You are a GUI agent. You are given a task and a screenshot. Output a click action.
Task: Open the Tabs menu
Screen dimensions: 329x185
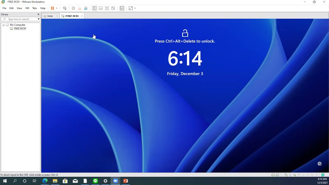[x=35, y=8]
